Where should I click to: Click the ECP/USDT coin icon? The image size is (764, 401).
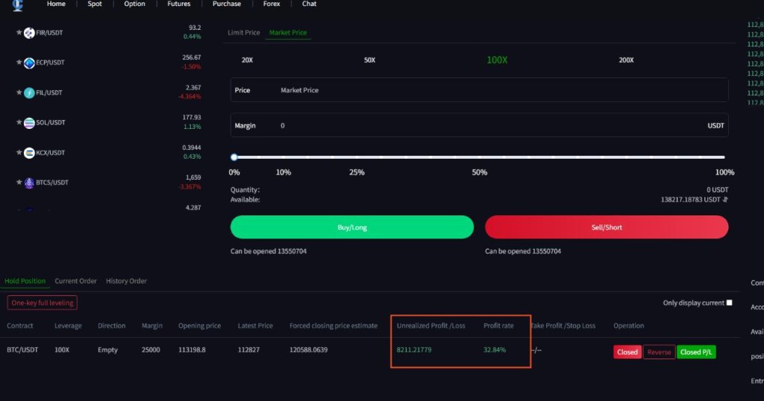tap(29, 63)
